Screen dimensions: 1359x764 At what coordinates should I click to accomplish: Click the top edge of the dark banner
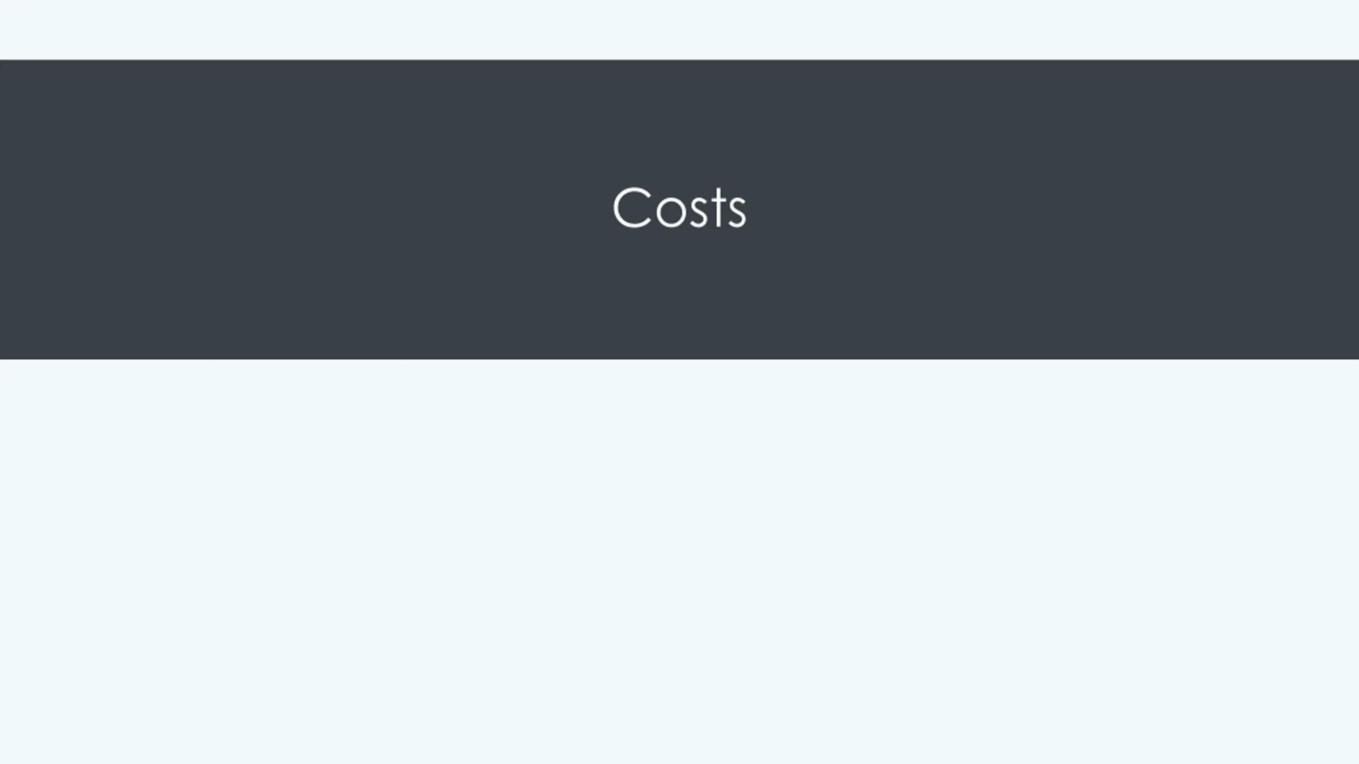point(679,60)
